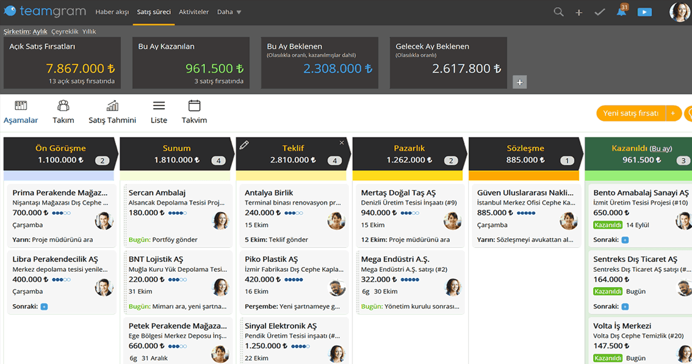Select Çeyreklik period filter
Viewport: 692px width, 364px height.
point(65,31)
